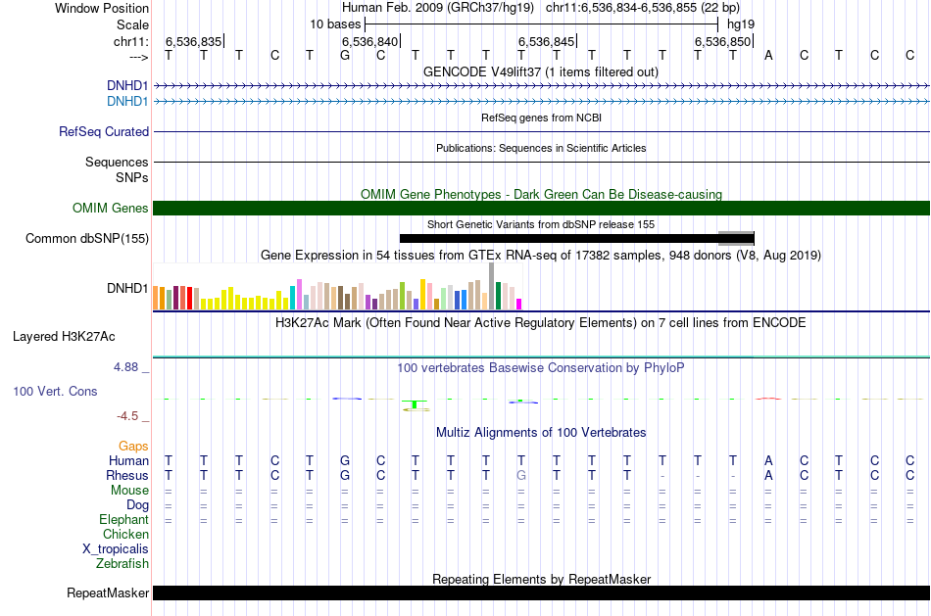Click Publications: Sequences in Scientific Articles title
This screenshot has width=931, height=616.
click(x=541, y=148)
